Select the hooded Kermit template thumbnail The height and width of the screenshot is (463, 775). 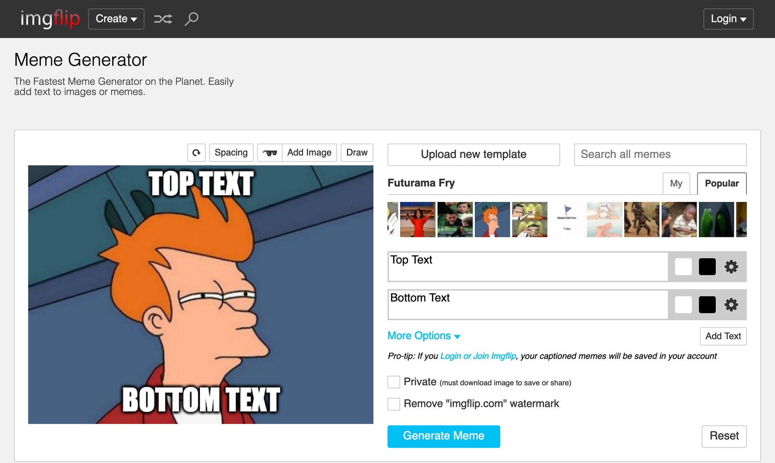point(716,220)
